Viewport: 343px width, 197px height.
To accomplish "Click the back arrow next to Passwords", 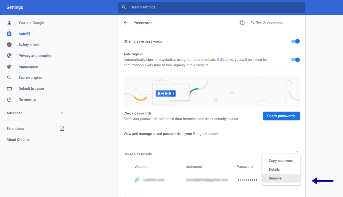I will point(126,23).
